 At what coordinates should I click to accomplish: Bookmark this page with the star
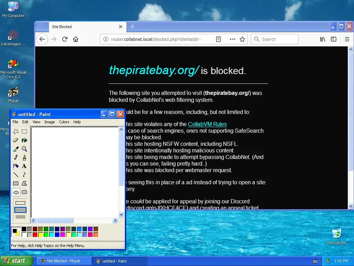(242, 39)
